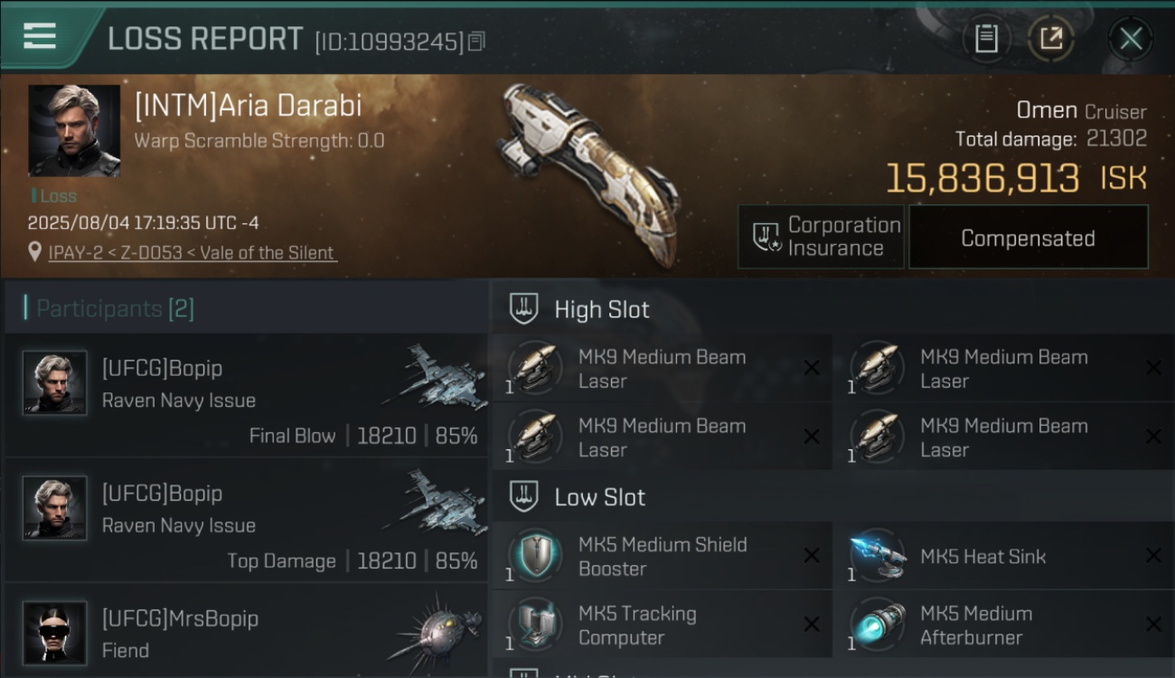Click the Low Slot section header
Screen dimensions: 1175x678
(599, 497)
